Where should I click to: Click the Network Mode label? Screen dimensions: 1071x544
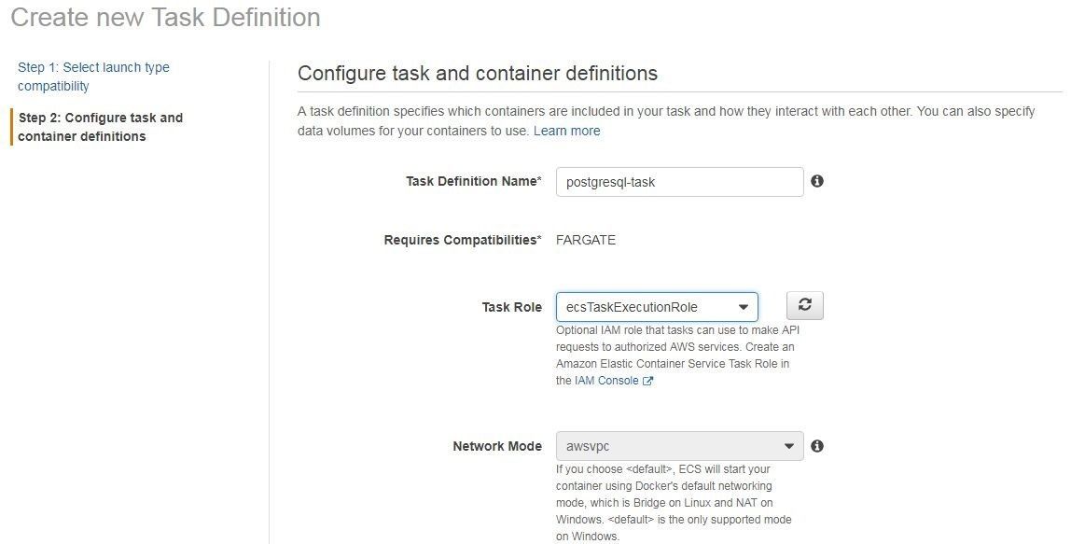coord(497,446)
